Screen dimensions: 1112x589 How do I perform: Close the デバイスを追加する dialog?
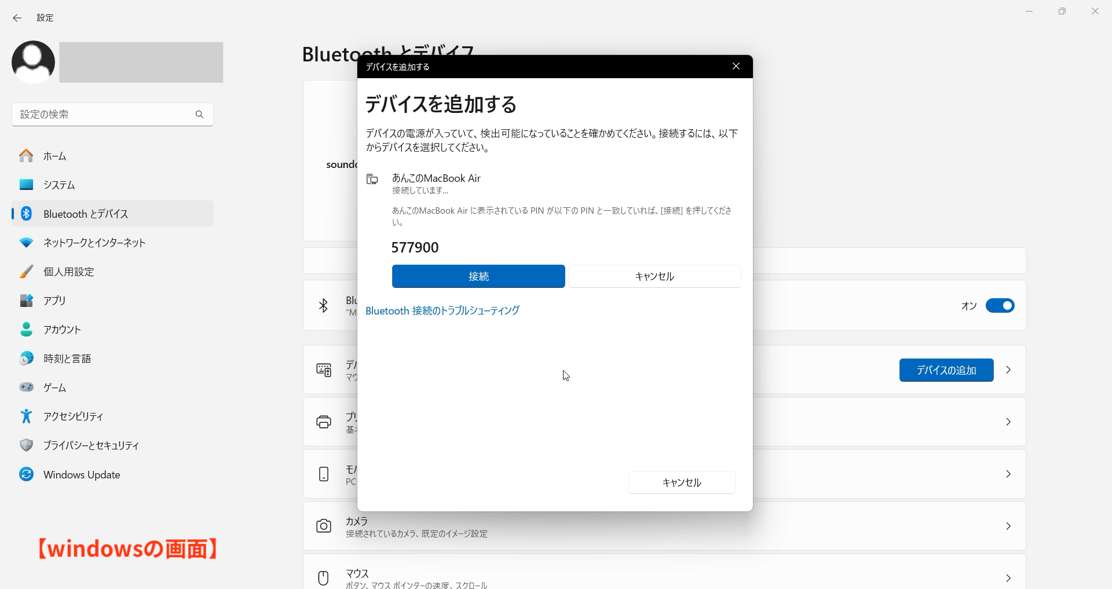coord(736,67)
